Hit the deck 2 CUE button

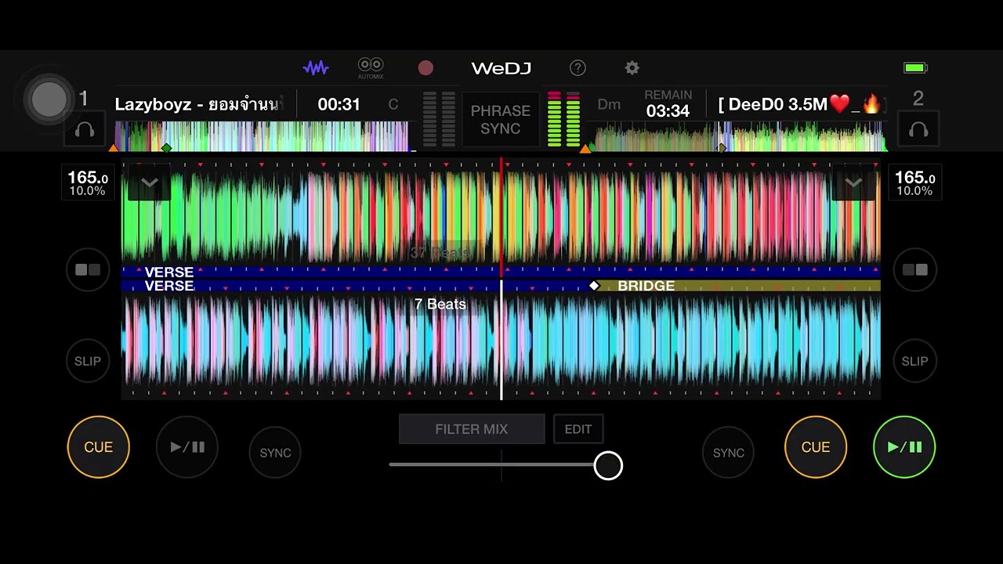coord(815,447)
